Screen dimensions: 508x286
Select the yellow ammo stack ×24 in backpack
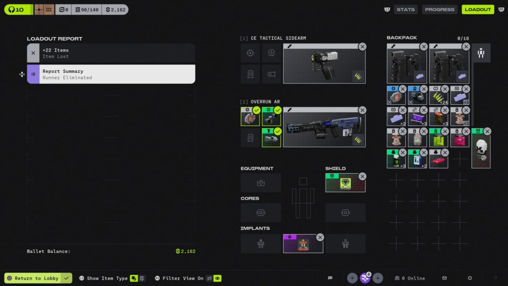[x=439, y=95]
